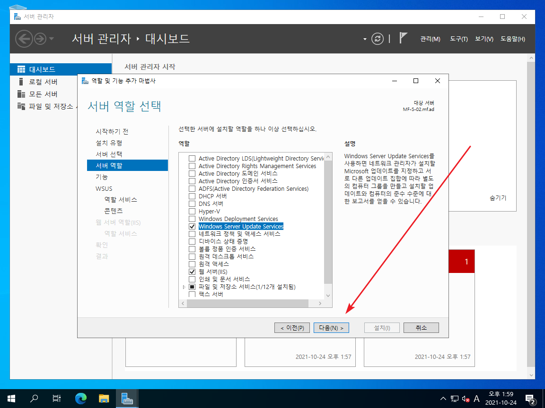
Task: Open the 도움말(H) menu
Action: pyautogui.click(x=513, y=39)
